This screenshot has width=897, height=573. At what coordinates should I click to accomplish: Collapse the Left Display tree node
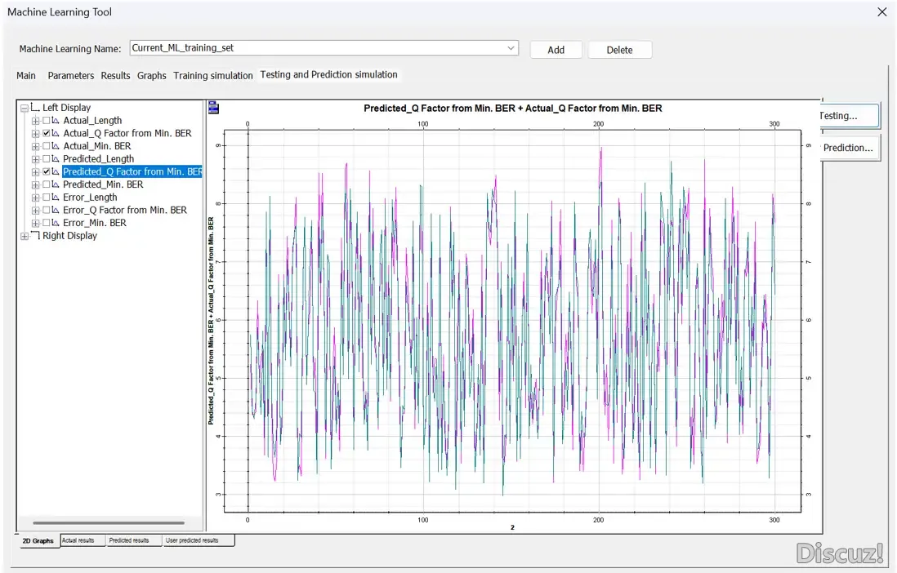tap(25, 108)
